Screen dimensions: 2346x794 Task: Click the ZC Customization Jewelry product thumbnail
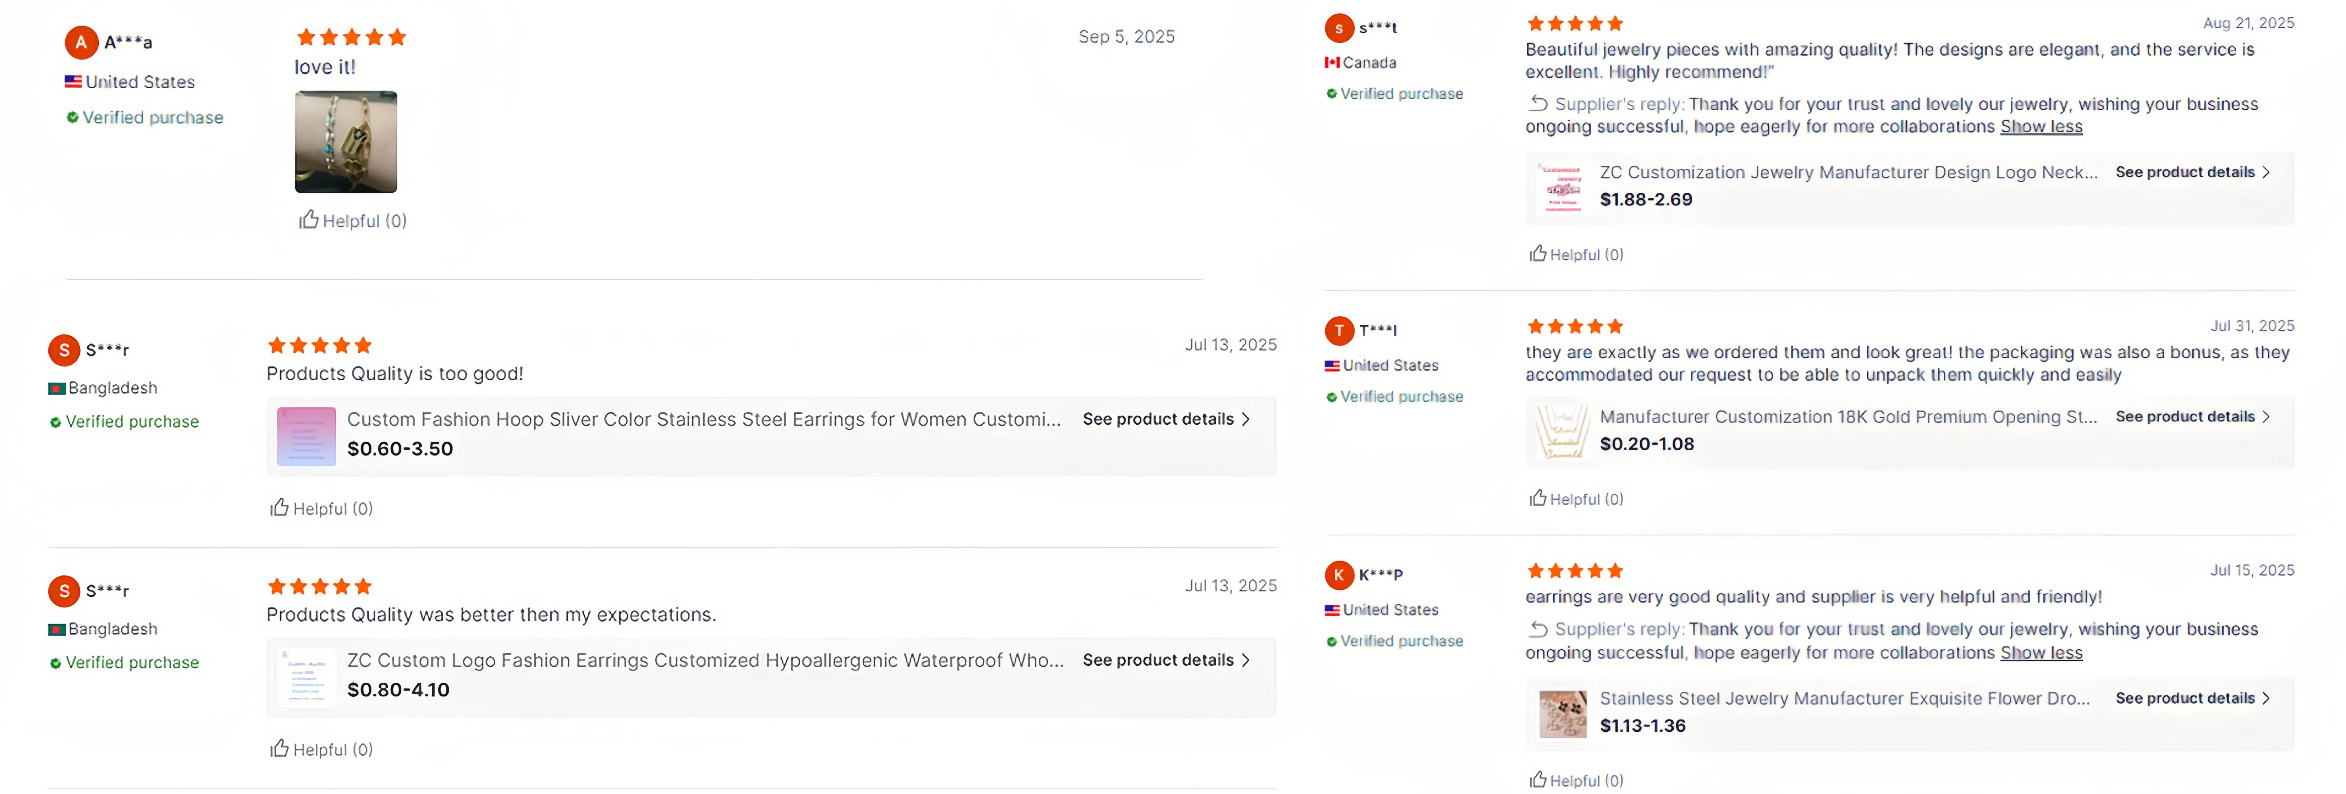pyautogui.click(x=1563, y=187)
